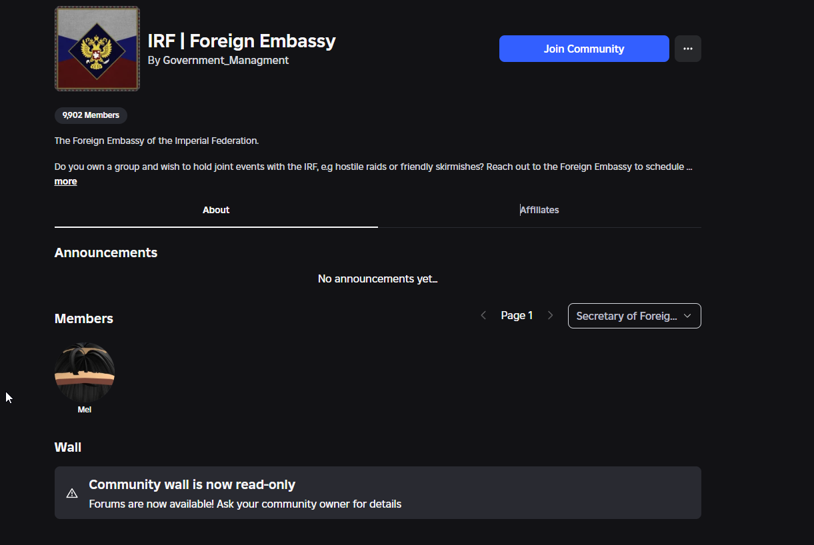Open the Government_Managment owner profile link

pyautogui.click(x=225, y=60)
